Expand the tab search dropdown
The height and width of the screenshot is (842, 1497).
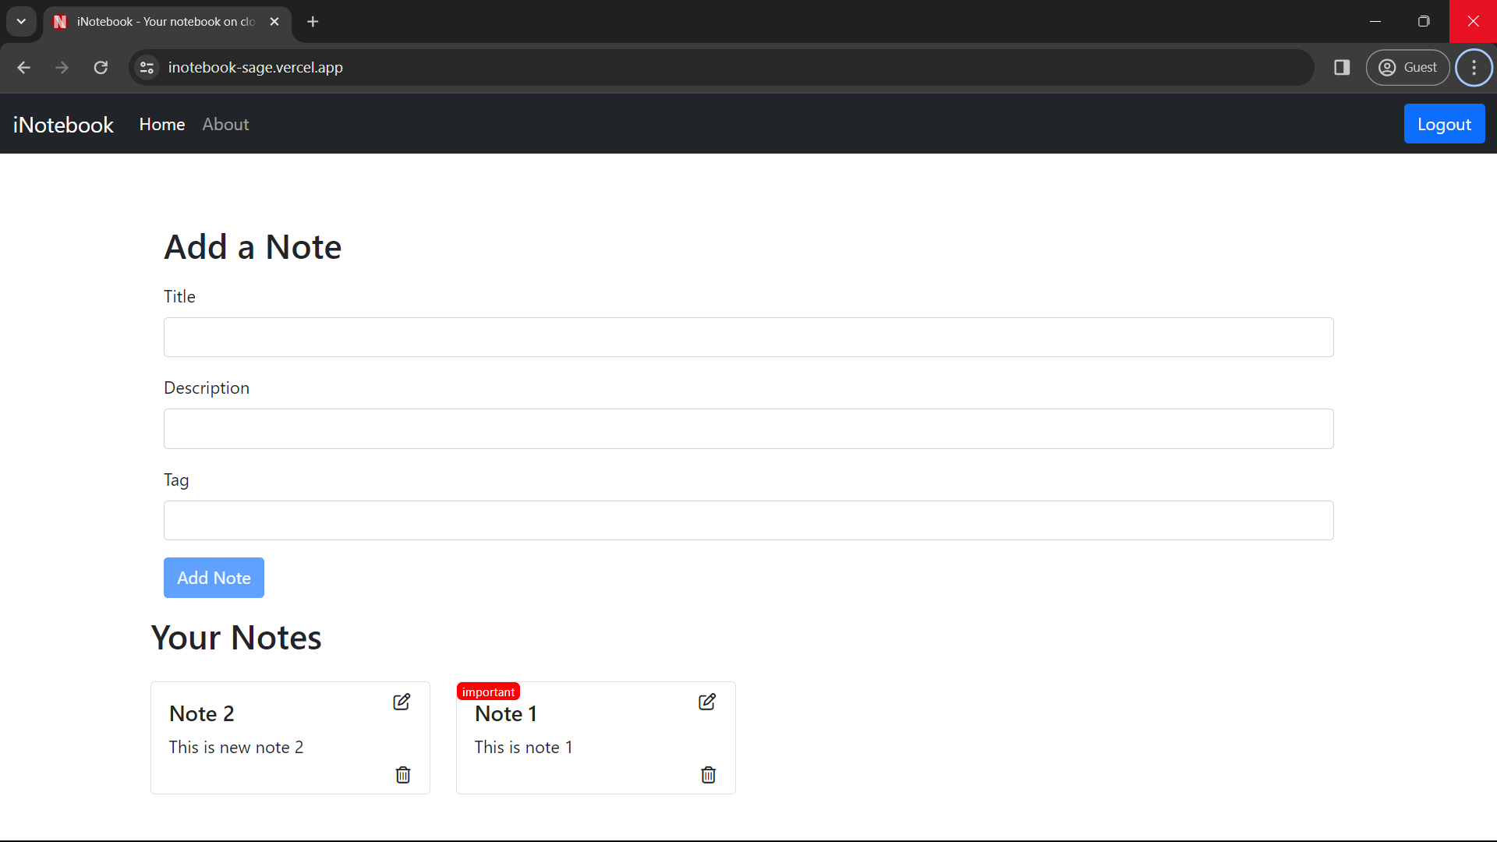21,22
